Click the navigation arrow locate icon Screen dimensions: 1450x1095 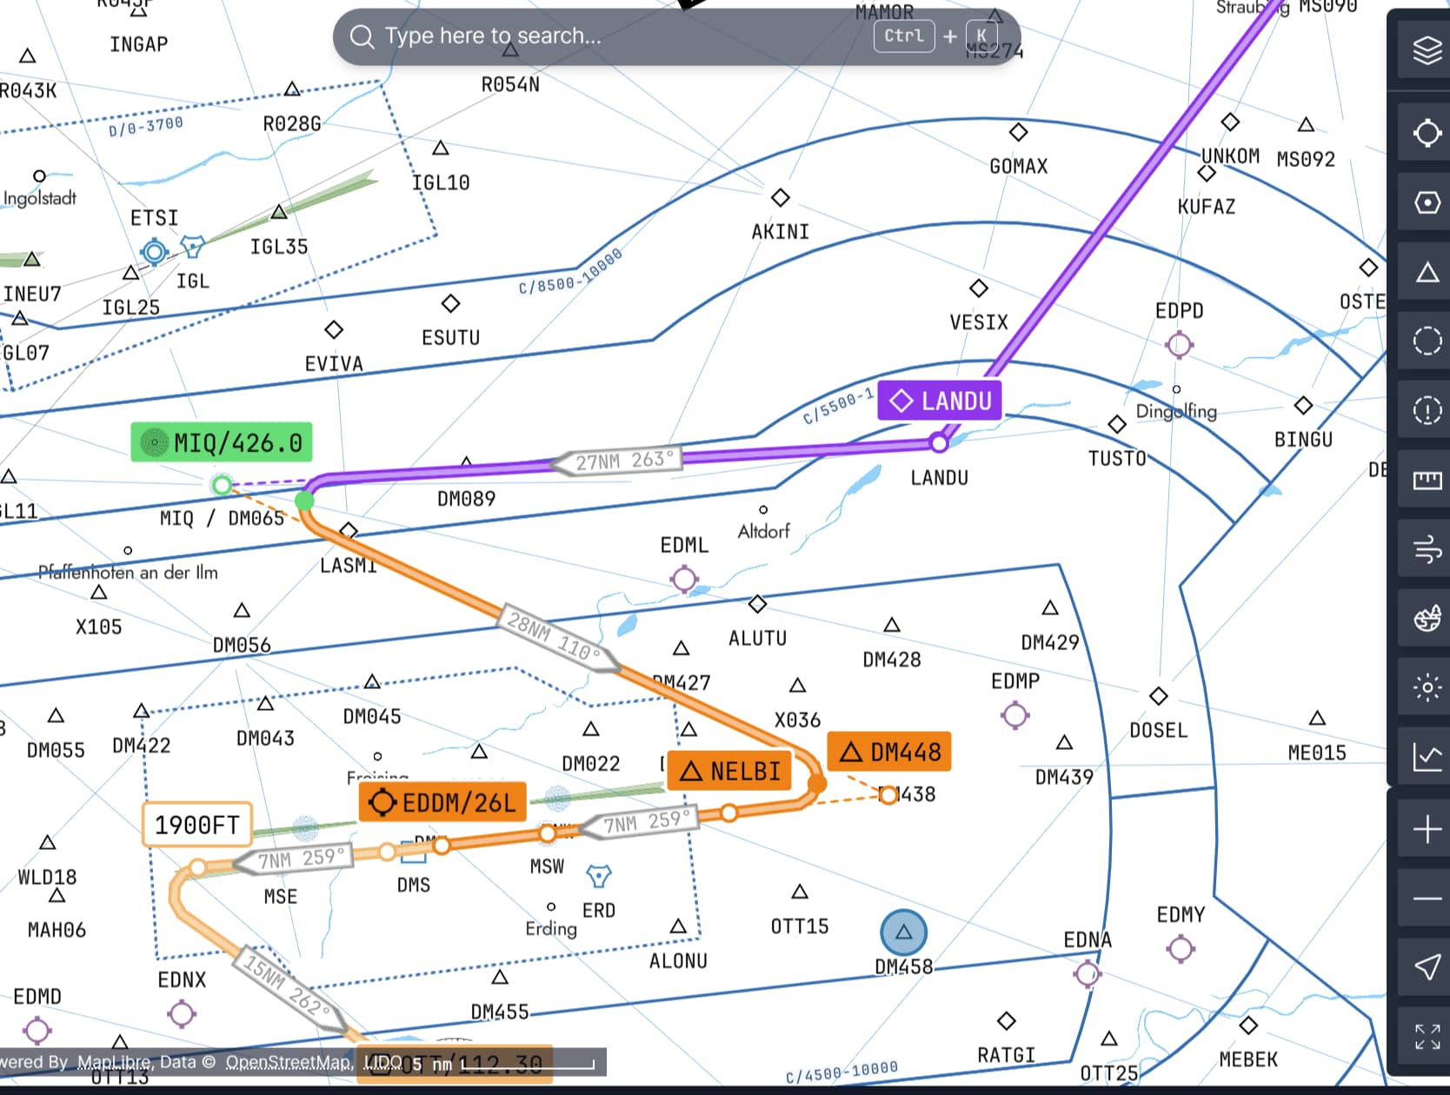click(1427, 967)
